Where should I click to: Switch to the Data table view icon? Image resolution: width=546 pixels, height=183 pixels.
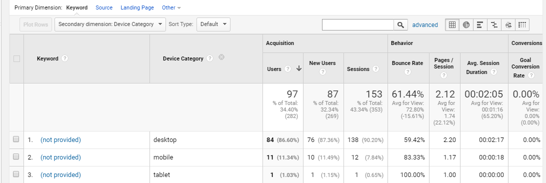click(452, 24)
